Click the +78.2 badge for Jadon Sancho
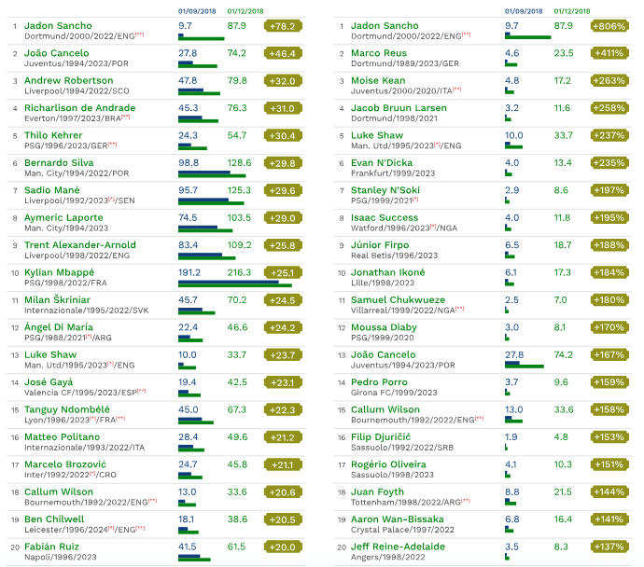This screenshot has height=567, width=644. point(282,26)
